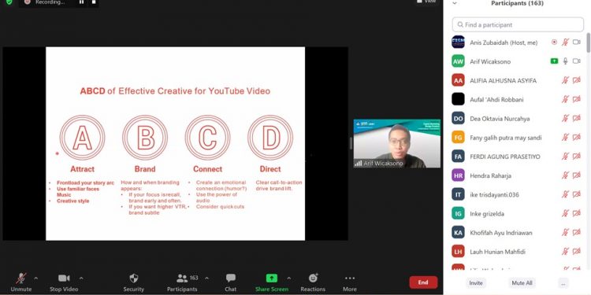Click the Participants (163) panel title
This screenshot has height=295, width=591.
click(x=517, y=3)
